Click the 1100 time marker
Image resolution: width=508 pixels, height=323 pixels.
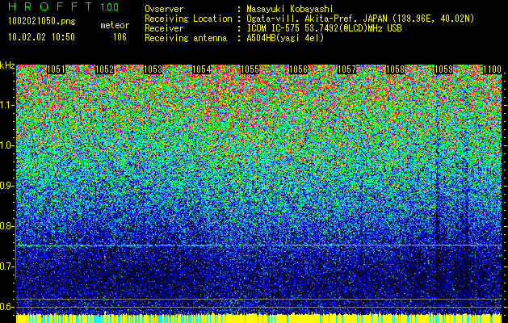click(x=492, y=69)
